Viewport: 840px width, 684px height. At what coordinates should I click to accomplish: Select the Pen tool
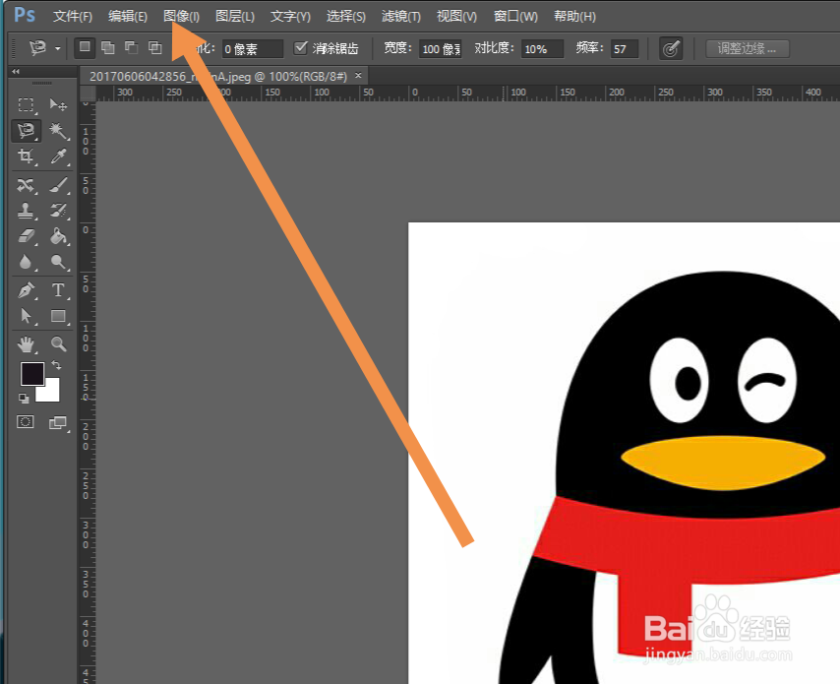coord(26,290)
